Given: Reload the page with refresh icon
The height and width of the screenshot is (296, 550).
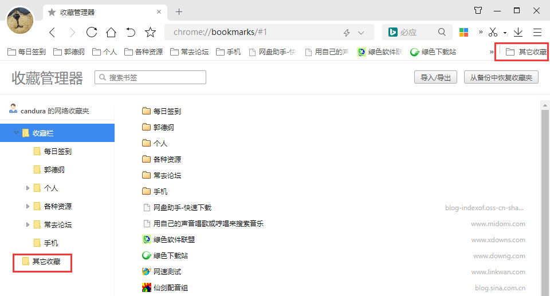Looking at the screenshot, I should (92, 32).
